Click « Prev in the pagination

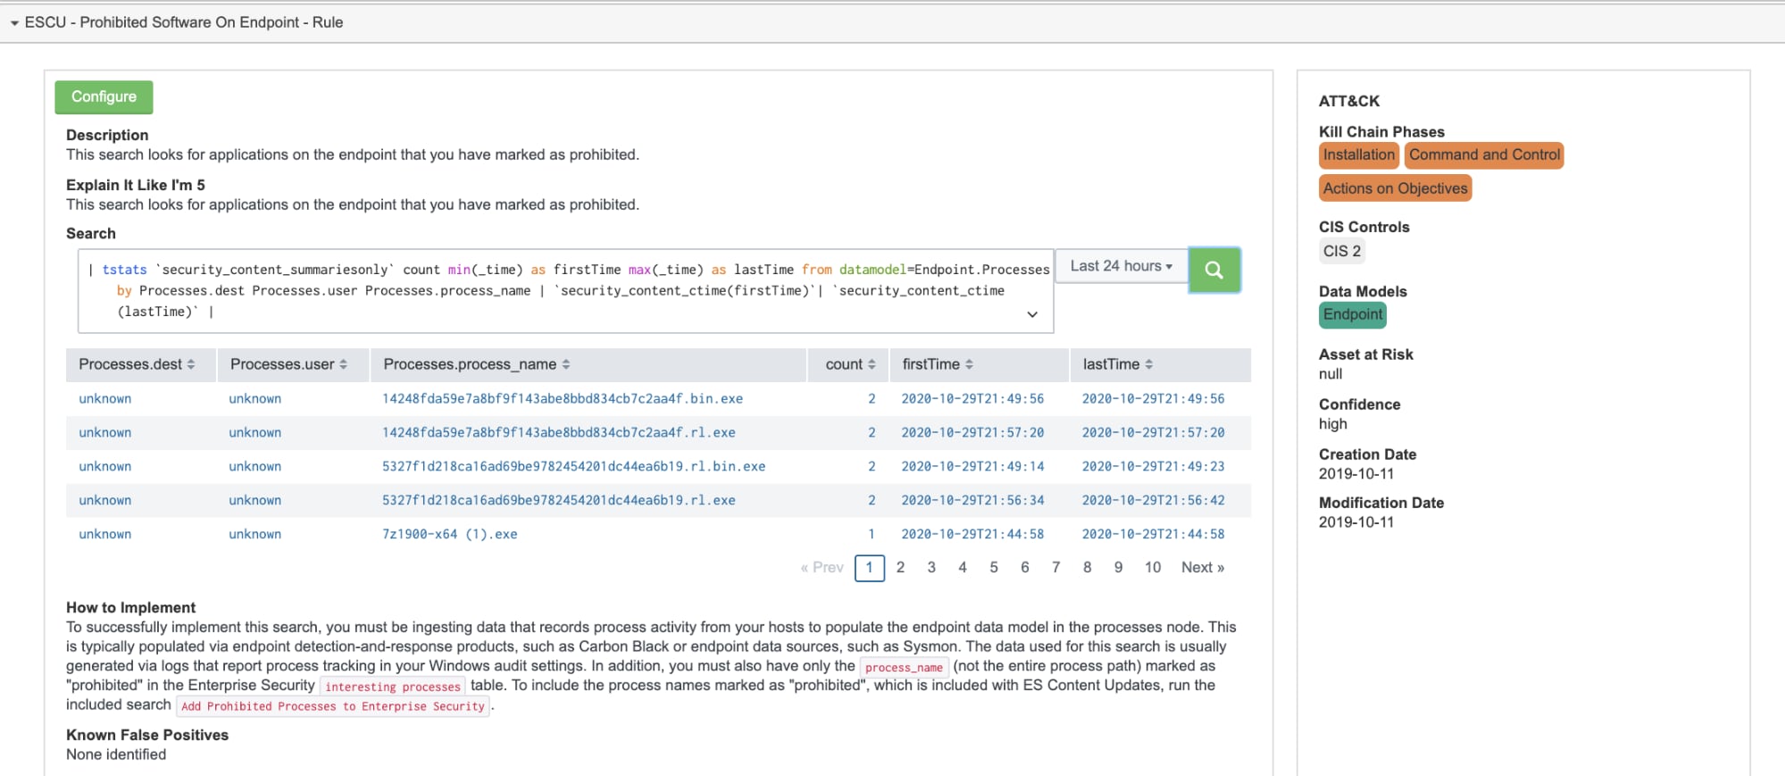(x=822, y=568)
